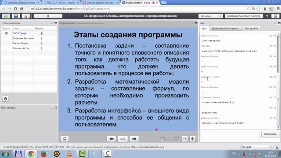Select user Сорокин Антон in list
This screenshot has height=158, width=281.
pyautogui.click(x=21, y=48)
